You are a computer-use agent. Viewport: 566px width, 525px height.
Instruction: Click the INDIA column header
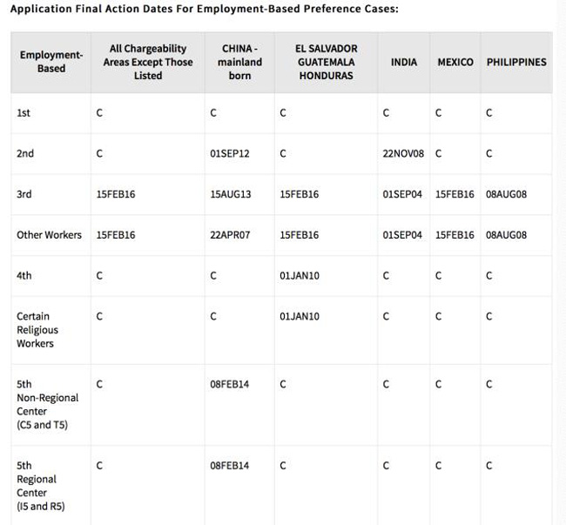[x=404, y=62]
